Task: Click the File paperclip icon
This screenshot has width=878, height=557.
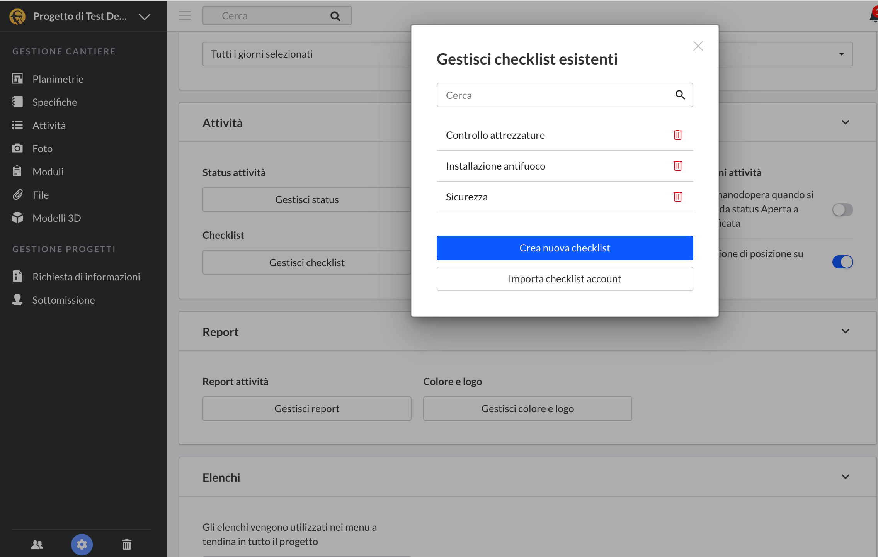Action: (17, 194)
